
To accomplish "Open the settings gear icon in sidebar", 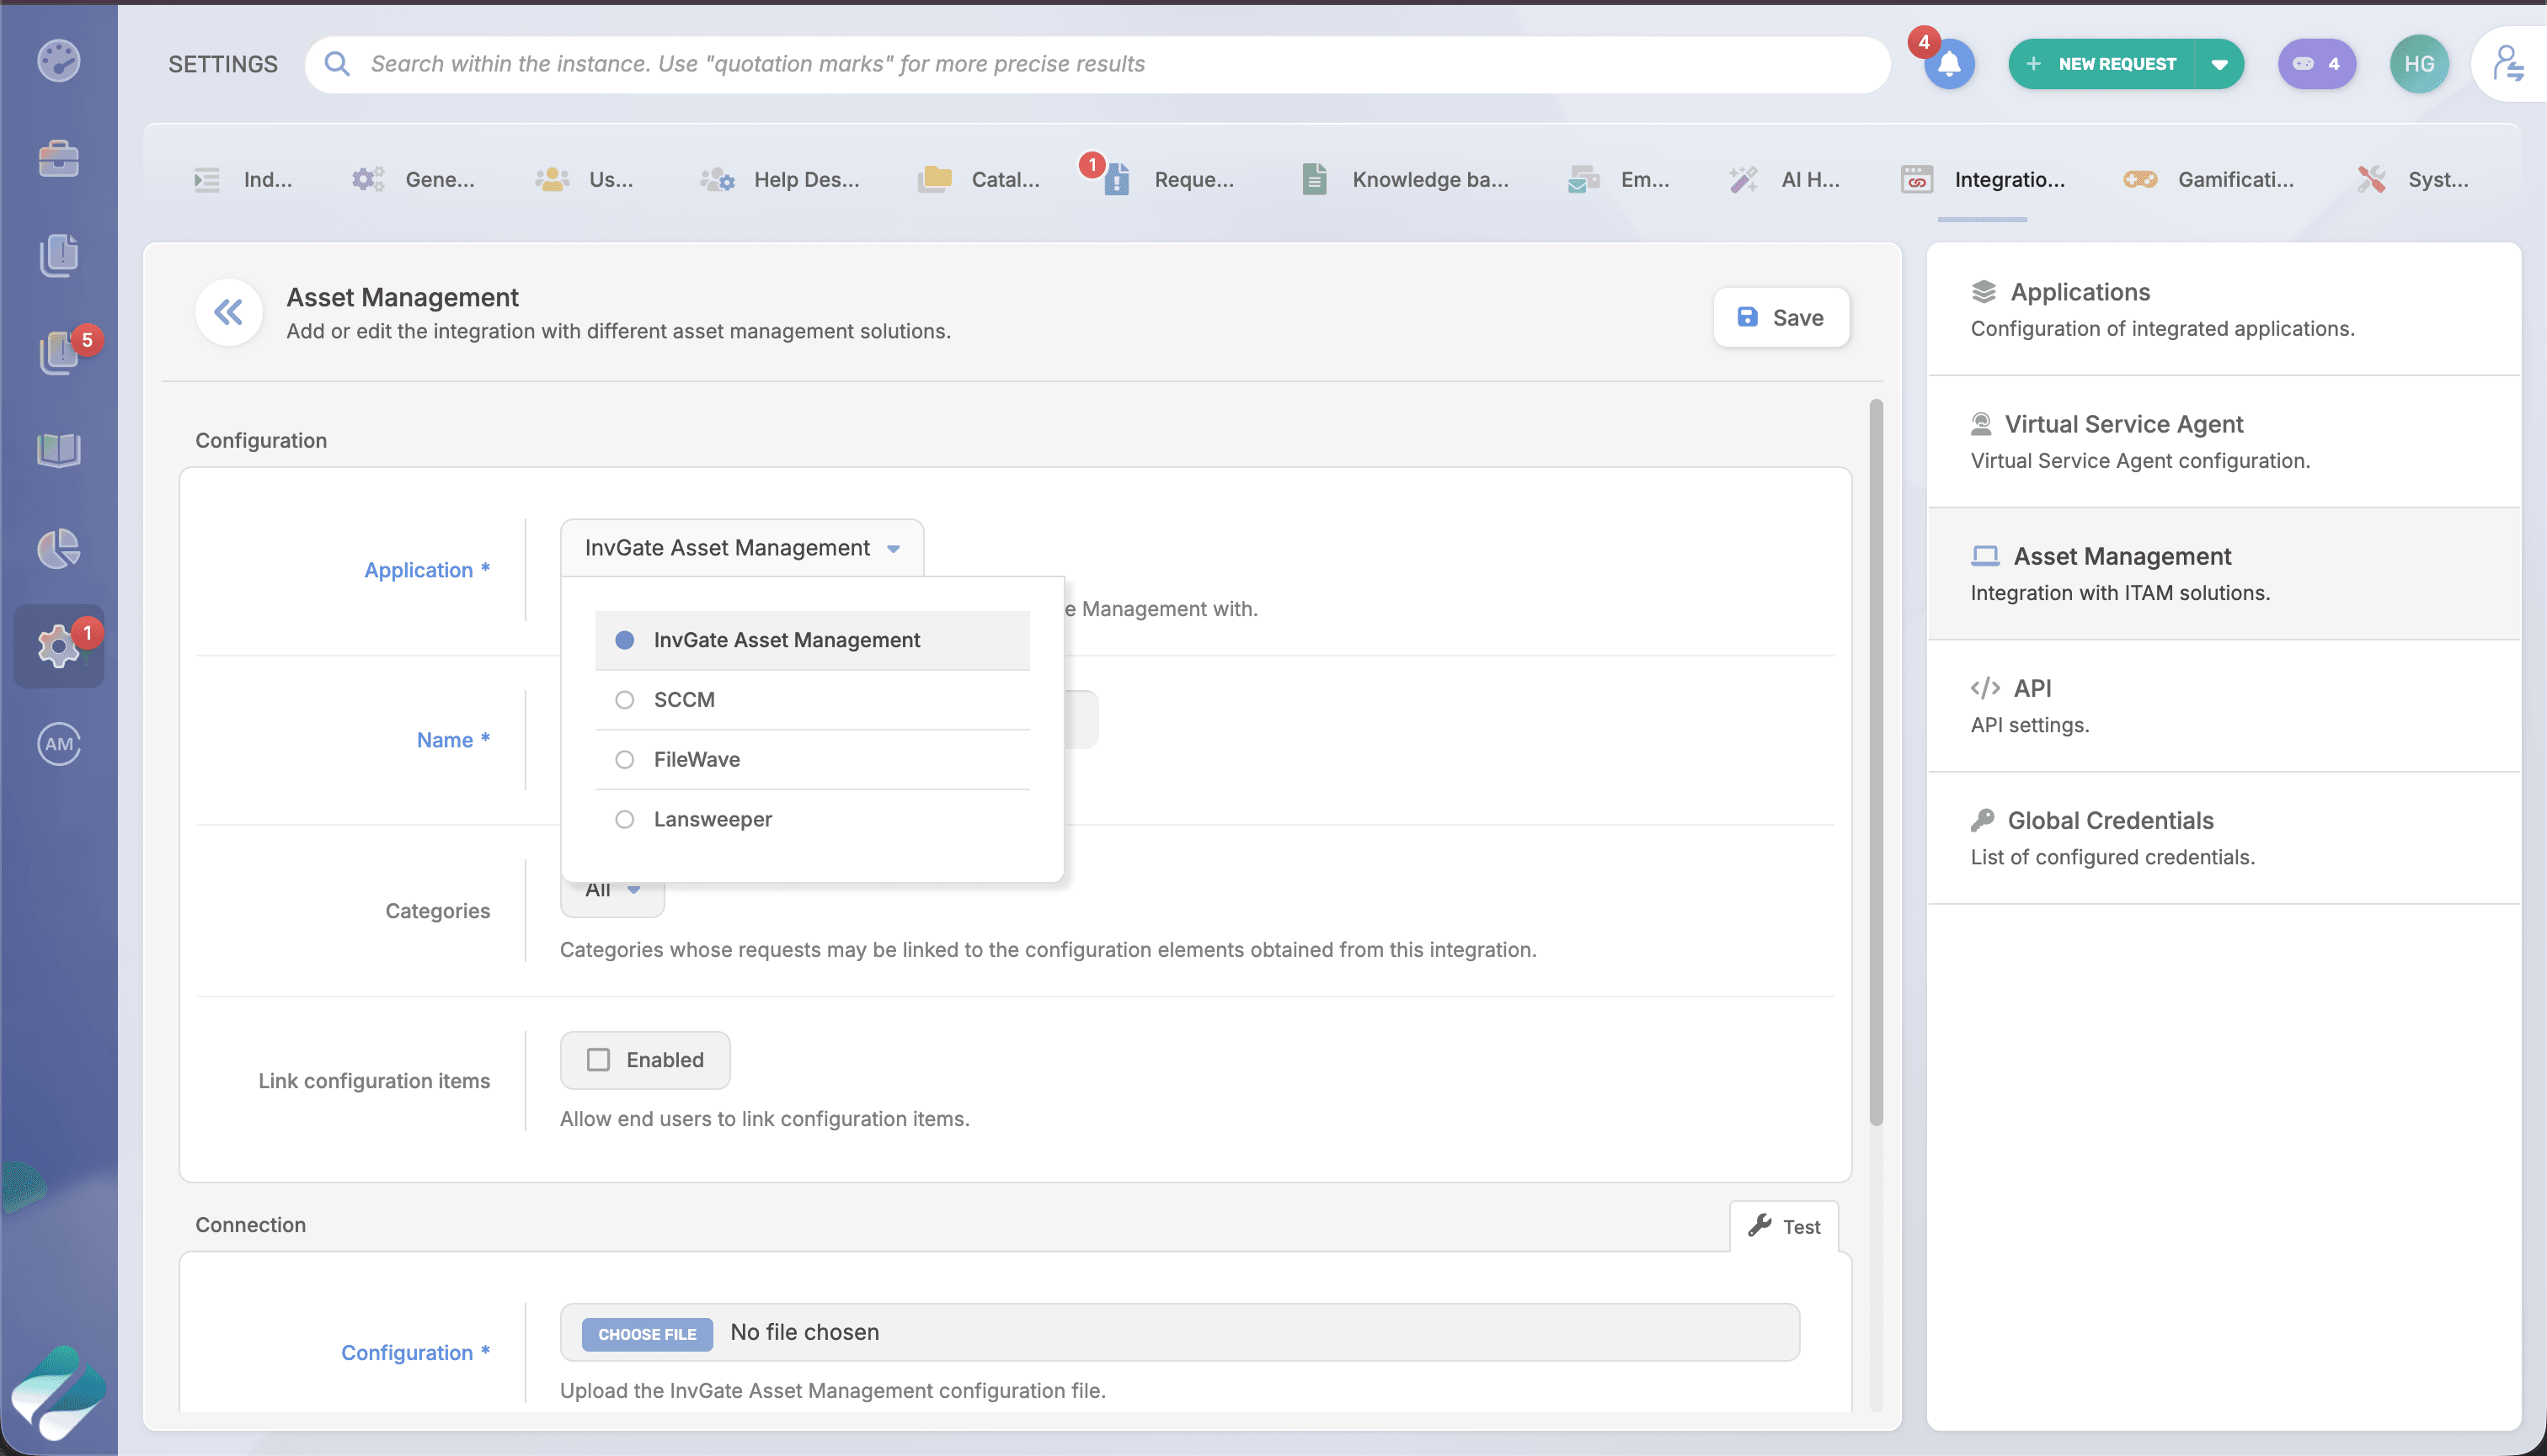I will click(x=59, y=646).
